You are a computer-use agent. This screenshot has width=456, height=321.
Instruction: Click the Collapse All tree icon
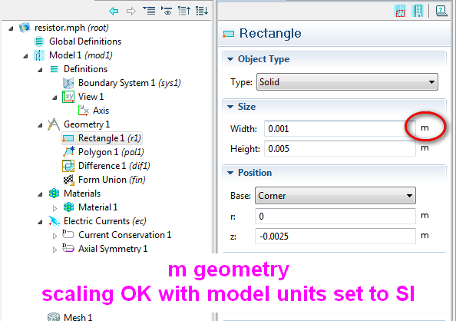click(149, 11)
